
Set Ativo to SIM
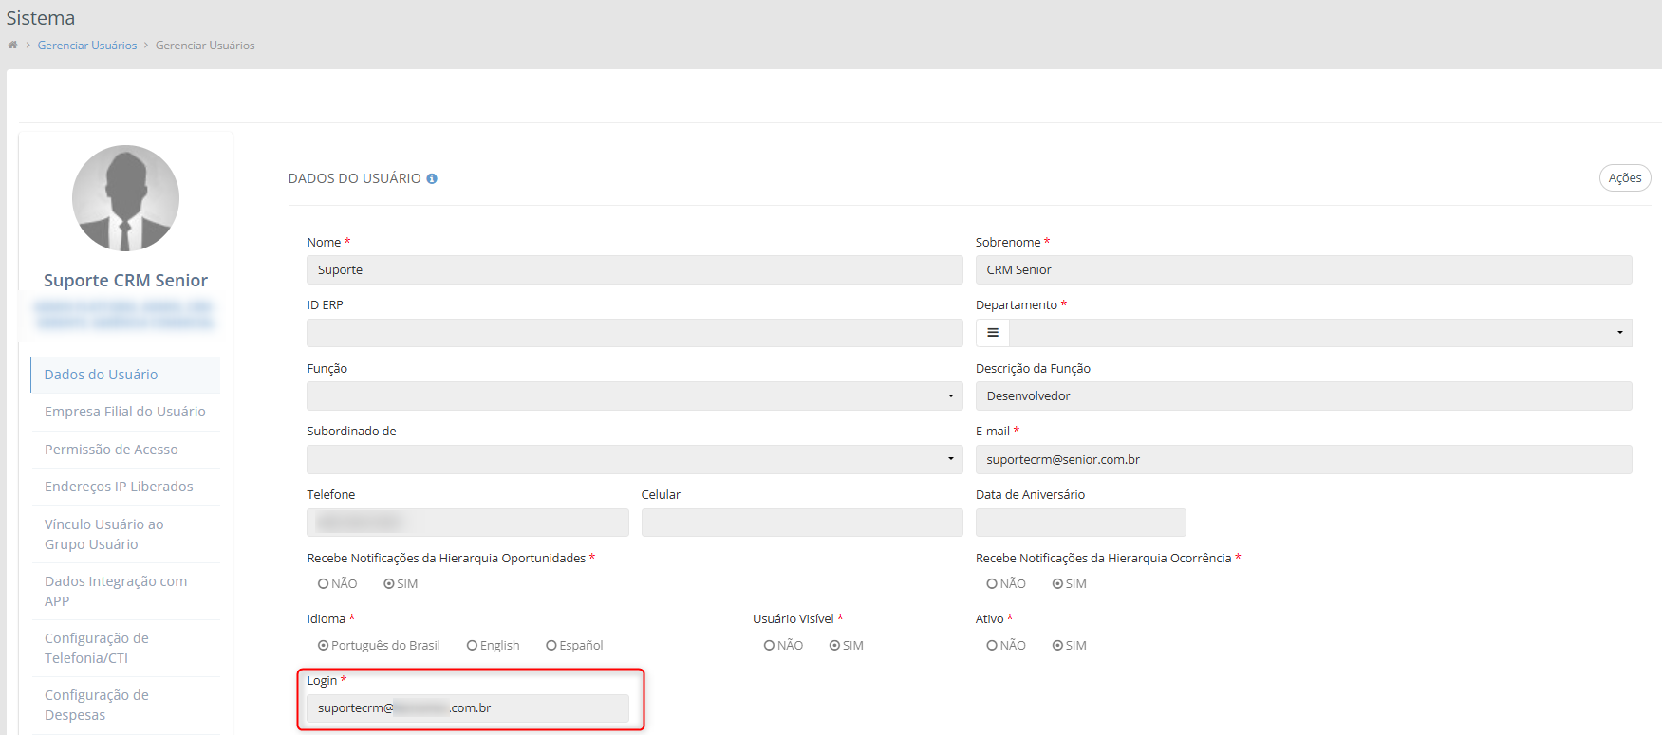click(x=1057, y=646)
